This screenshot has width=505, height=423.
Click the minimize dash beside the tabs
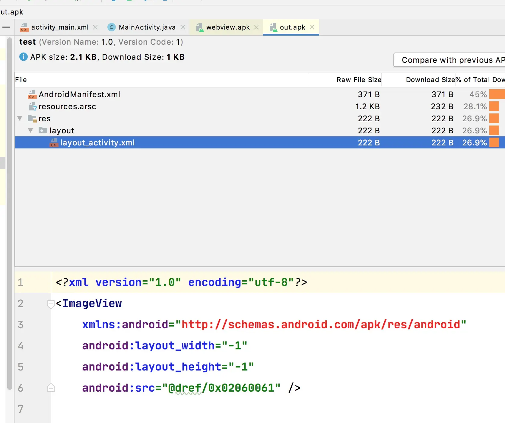[6, 27]
